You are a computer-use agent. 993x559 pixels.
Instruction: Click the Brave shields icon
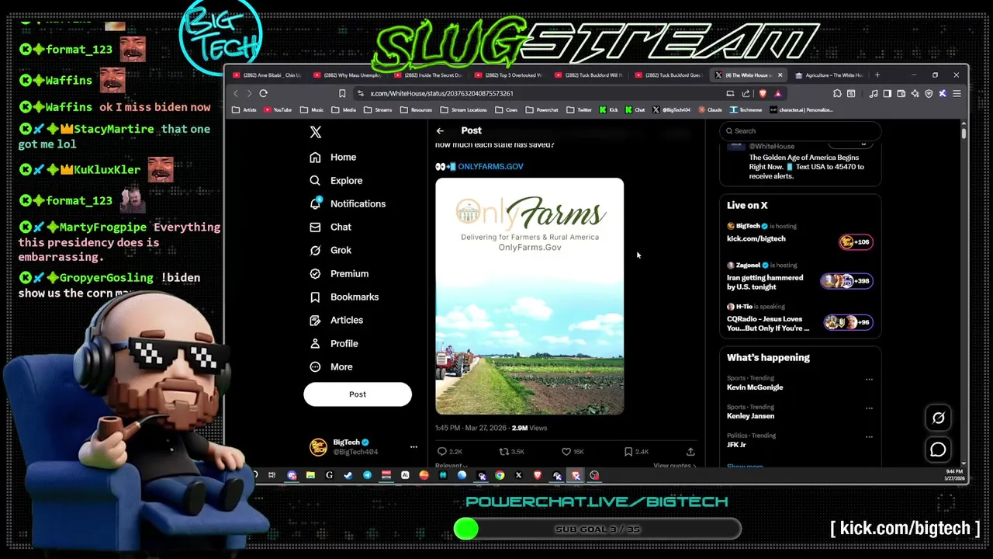coord(763,94)
